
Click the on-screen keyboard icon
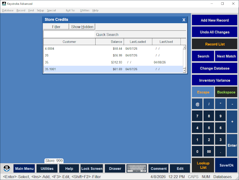tap(136, 168)
